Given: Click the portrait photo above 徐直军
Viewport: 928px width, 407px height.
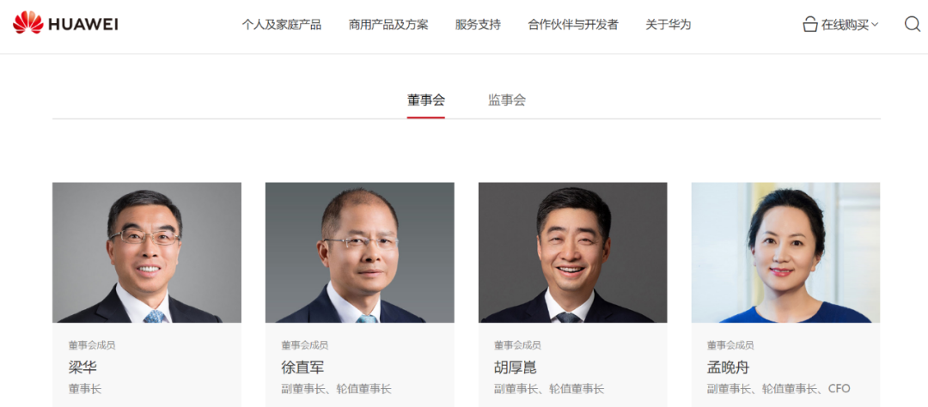Looking at the screenshot, I should (x=360, y=252).
